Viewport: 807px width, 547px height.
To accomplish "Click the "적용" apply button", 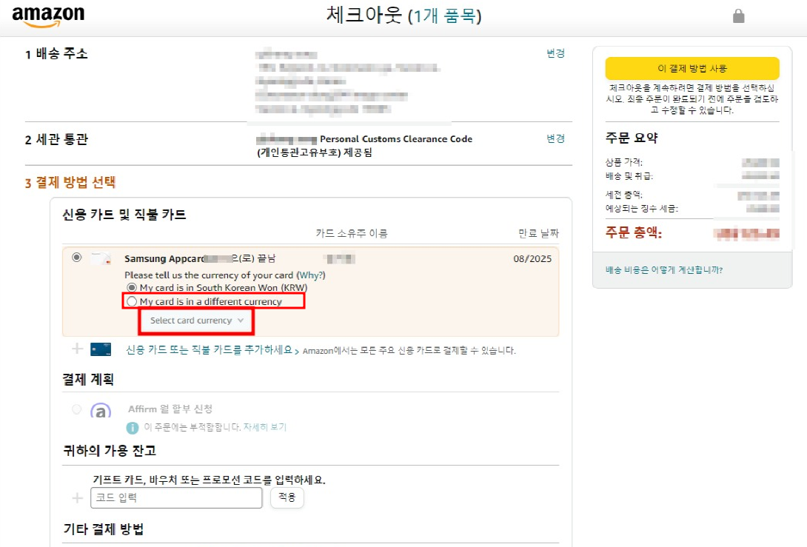I will tap(287, 497).
